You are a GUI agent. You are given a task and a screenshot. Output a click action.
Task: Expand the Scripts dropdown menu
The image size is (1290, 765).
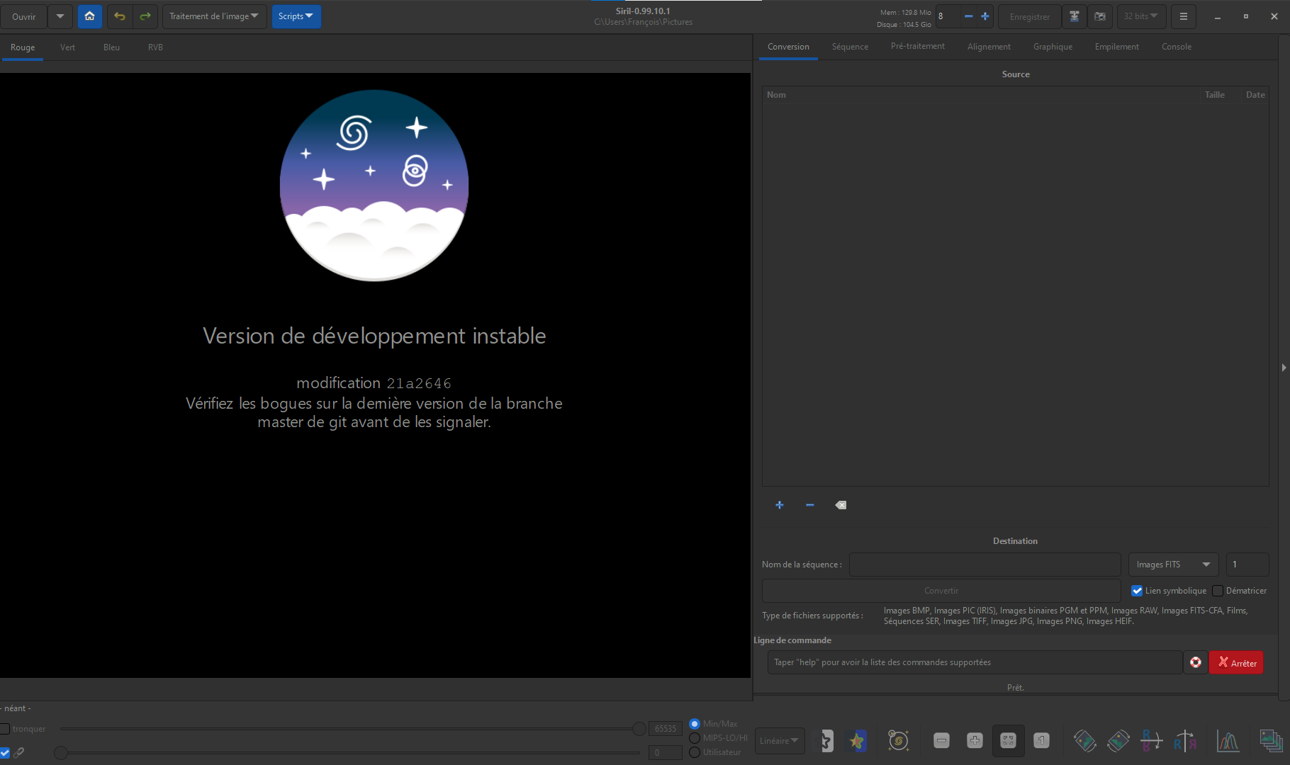coord(296,16)
